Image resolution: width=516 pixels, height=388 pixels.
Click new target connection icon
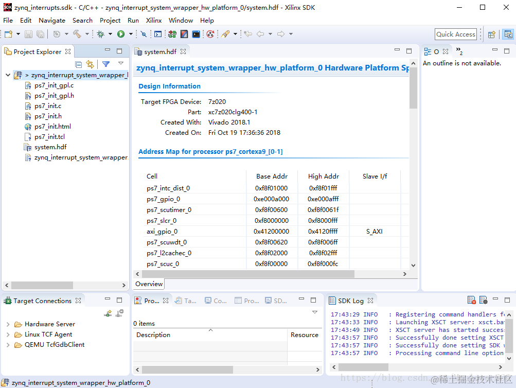click(108, 313)
